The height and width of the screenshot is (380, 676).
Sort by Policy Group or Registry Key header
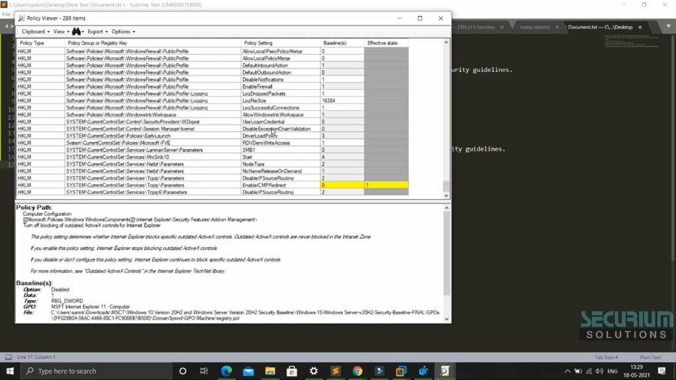pos(152,43)
